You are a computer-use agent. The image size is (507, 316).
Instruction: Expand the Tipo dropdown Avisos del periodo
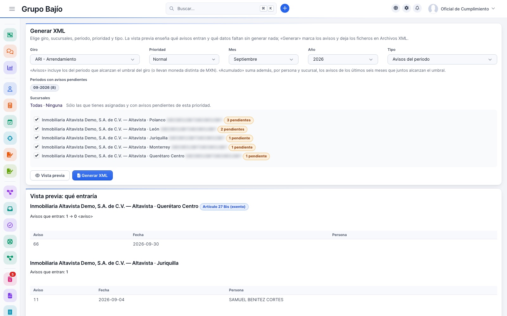442,59
